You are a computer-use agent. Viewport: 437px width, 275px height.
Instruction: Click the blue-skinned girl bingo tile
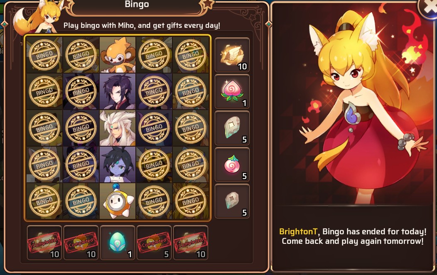[x=118, y=165]
